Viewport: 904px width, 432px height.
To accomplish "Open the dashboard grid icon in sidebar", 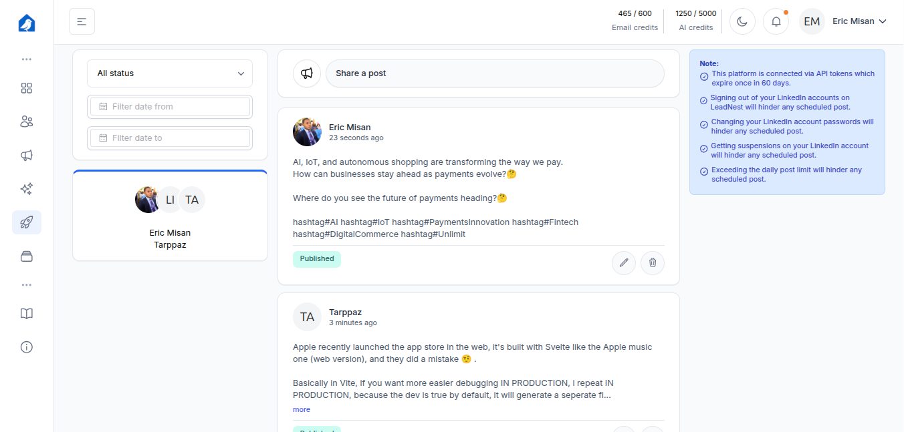I will point(27,88).
